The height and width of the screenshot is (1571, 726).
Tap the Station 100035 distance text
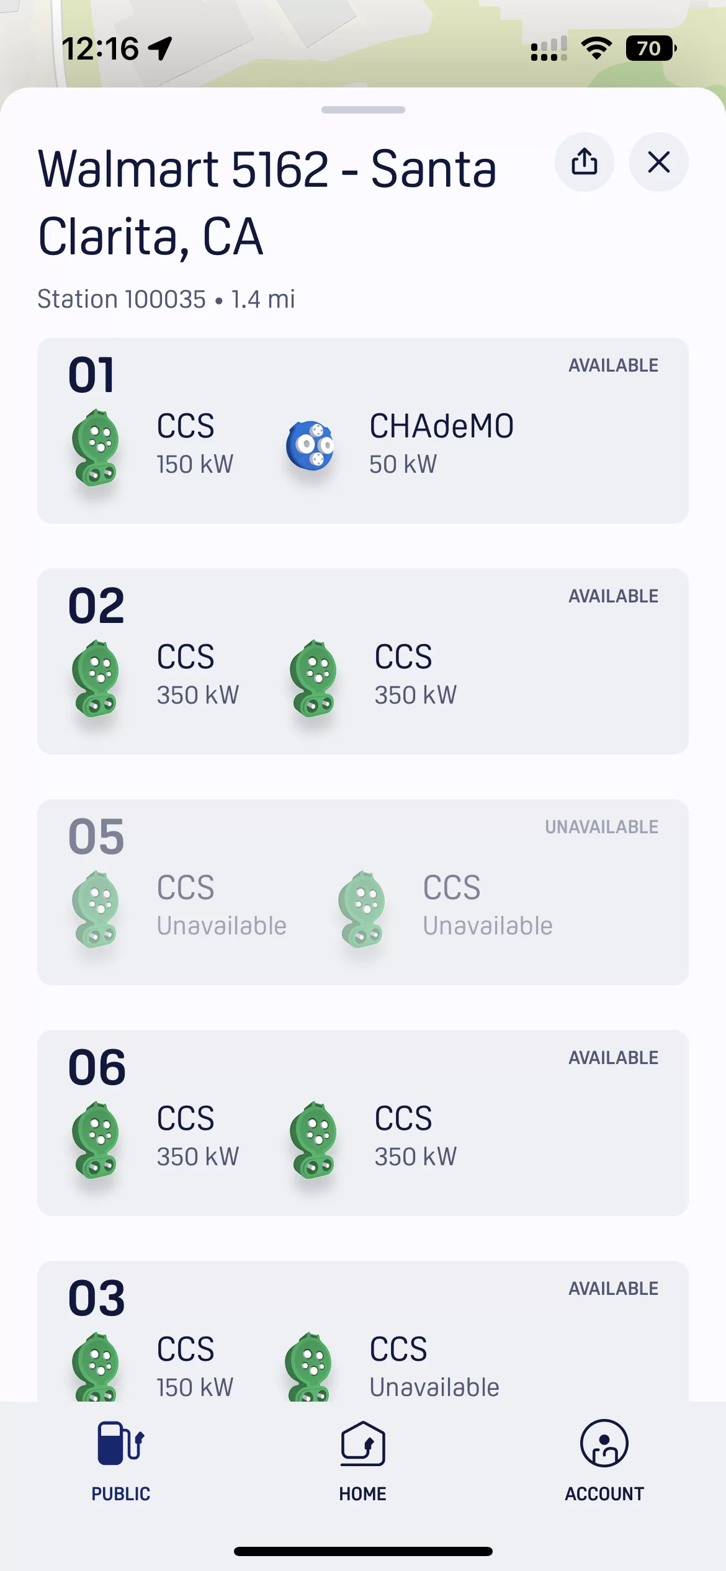(166, 299)
